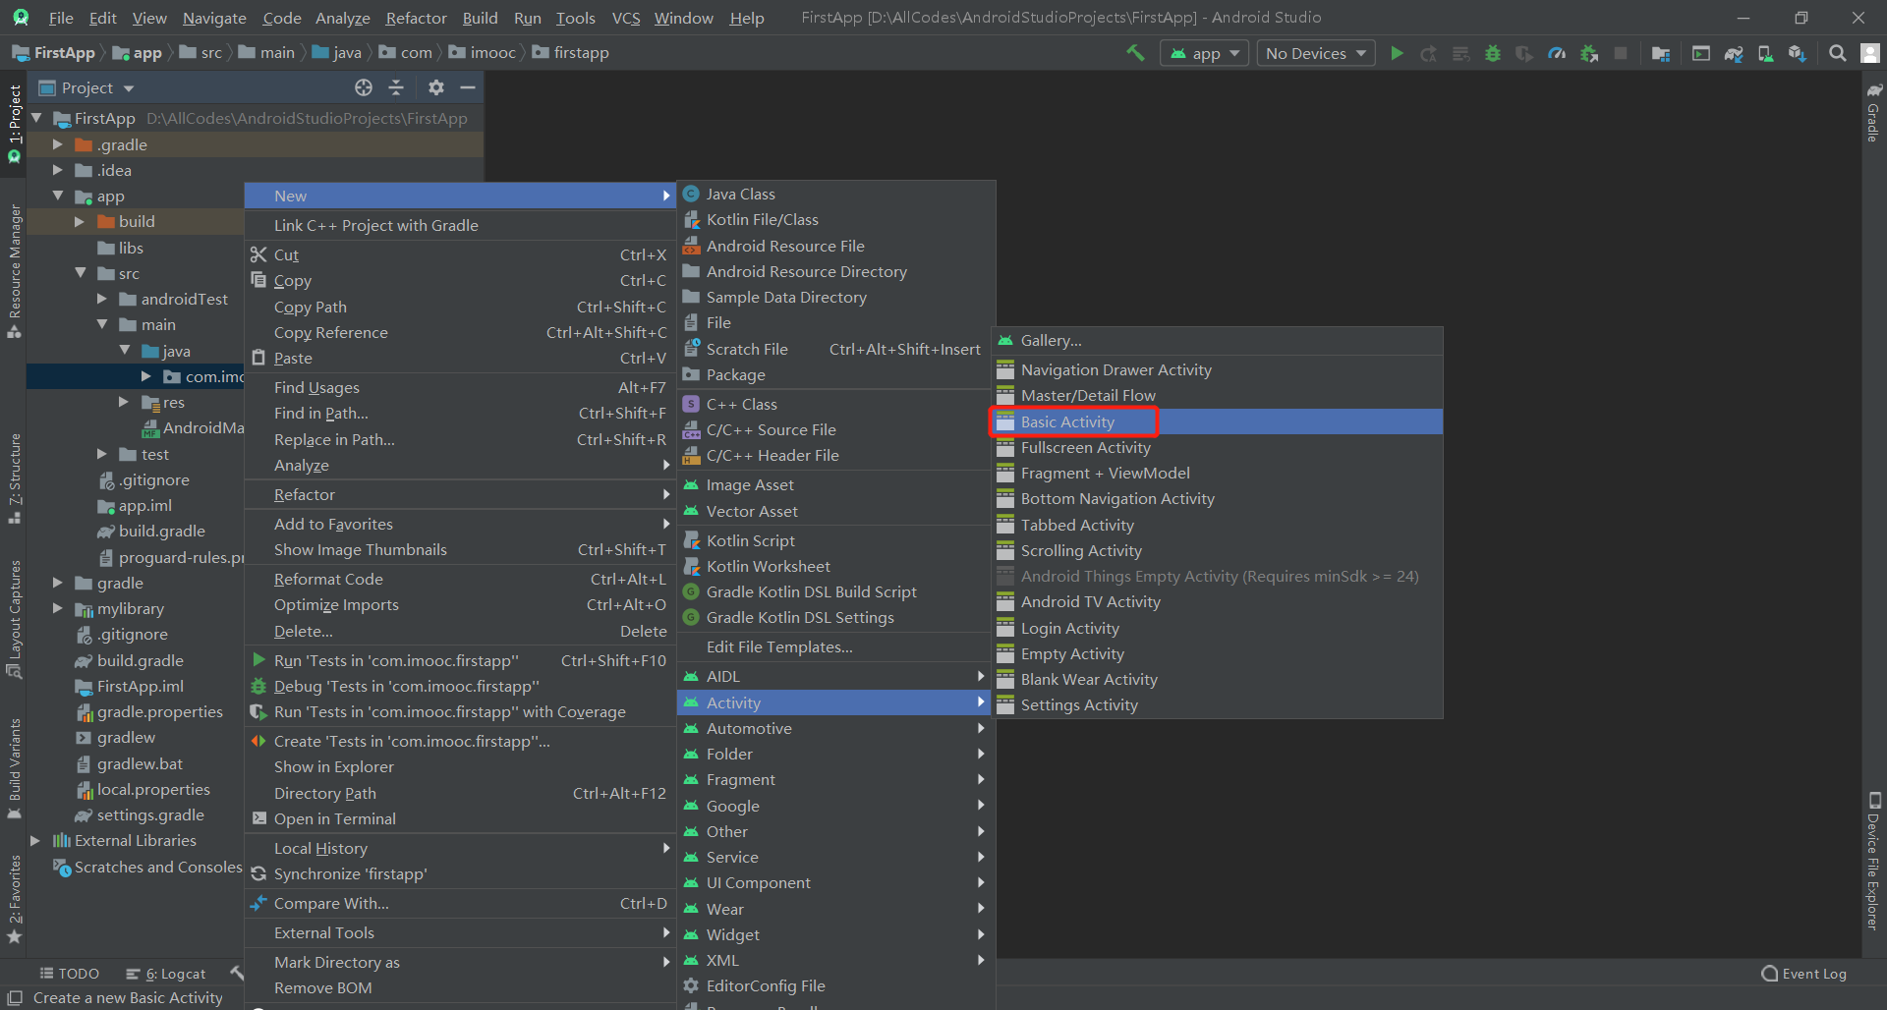Screen dimensions: 1887x1010
Task: Click Open in Terminal in context menu
Action: point(460,818)
